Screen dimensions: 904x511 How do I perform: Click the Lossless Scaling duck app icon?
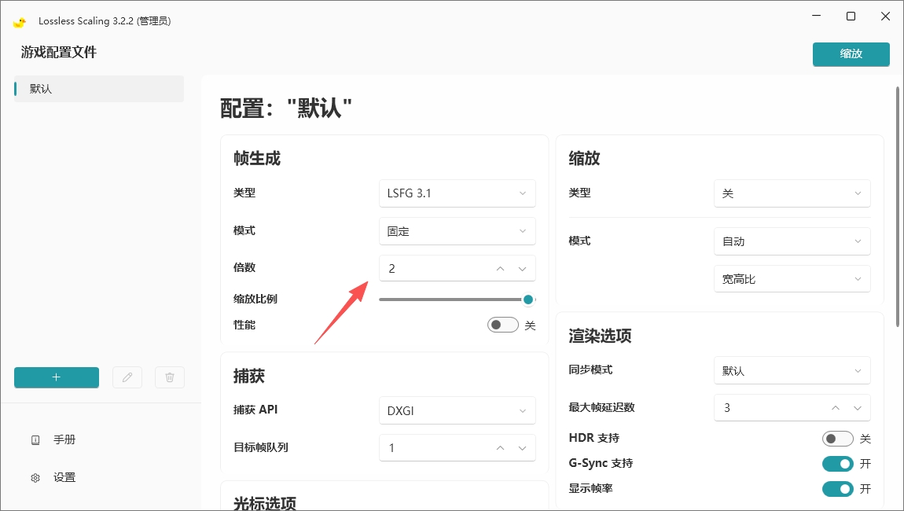pyautogui.click(x=20, y=22)
